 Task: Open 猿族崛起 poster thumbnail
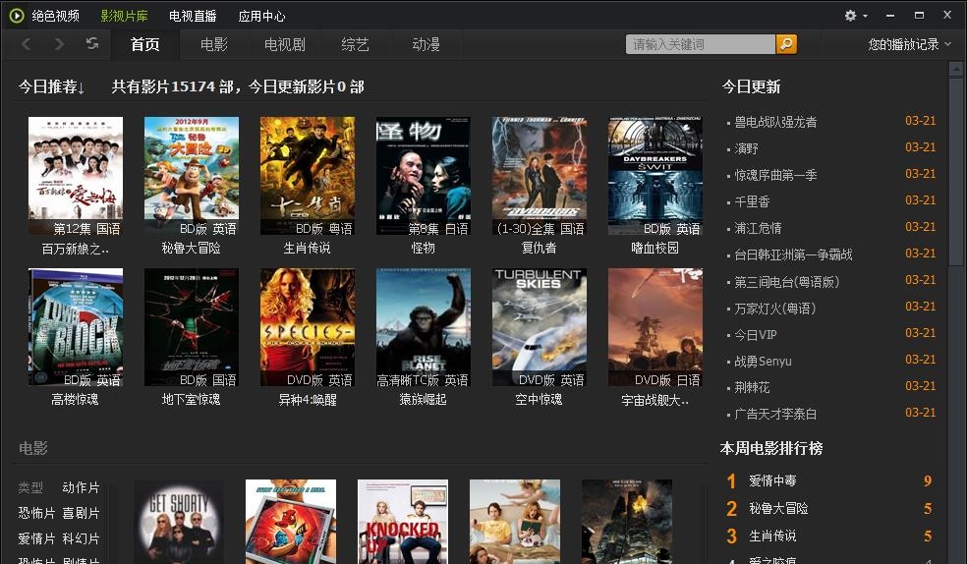(x=423, y=326)
